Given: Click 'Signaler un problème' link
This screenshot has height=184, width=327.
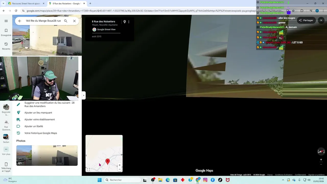Looking at the screenshot, I should (x=316, y=175).
